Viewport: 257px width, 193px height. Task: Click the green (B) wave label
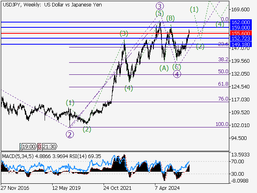point(171,18)
